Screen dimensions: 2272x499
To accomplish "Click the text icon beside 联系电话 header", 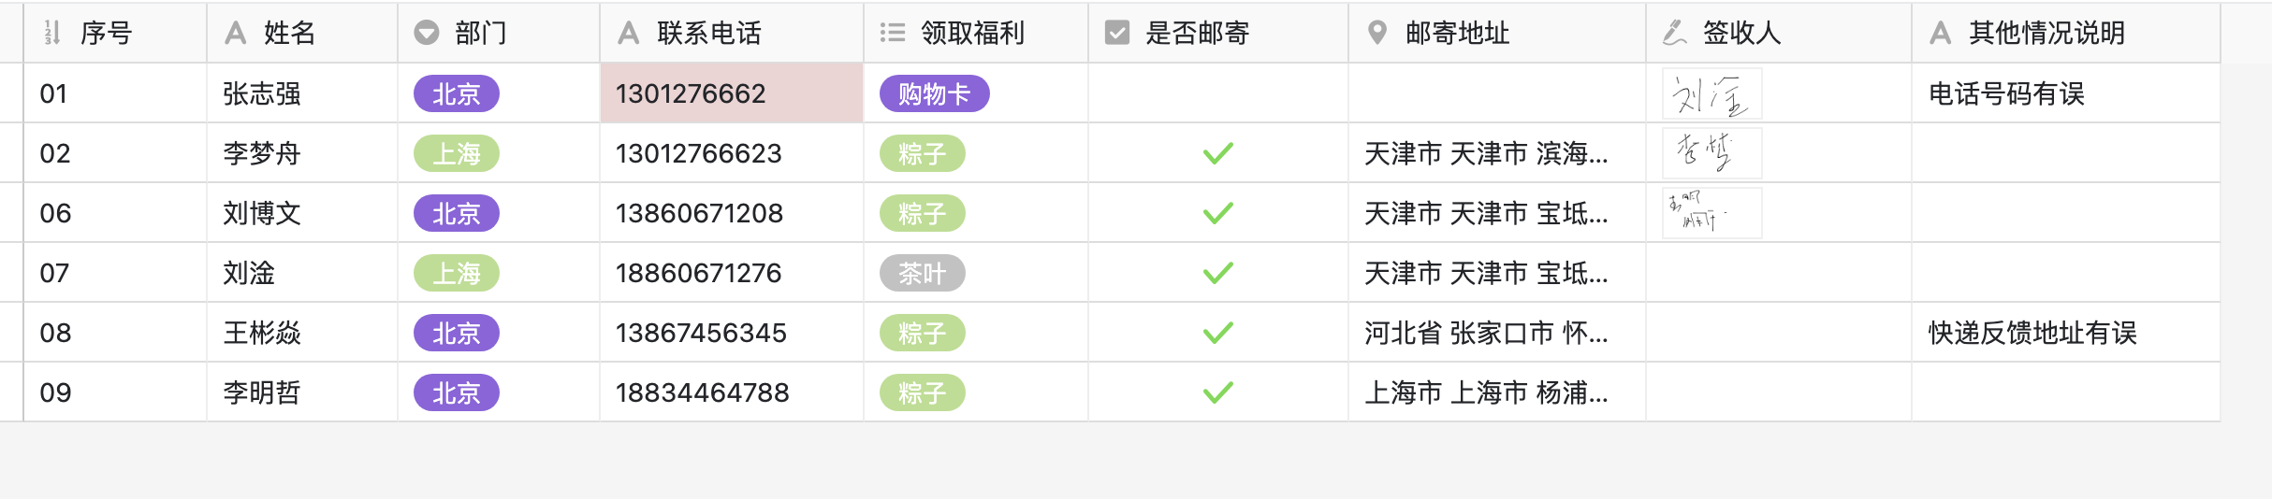I will tap(629, 34).
